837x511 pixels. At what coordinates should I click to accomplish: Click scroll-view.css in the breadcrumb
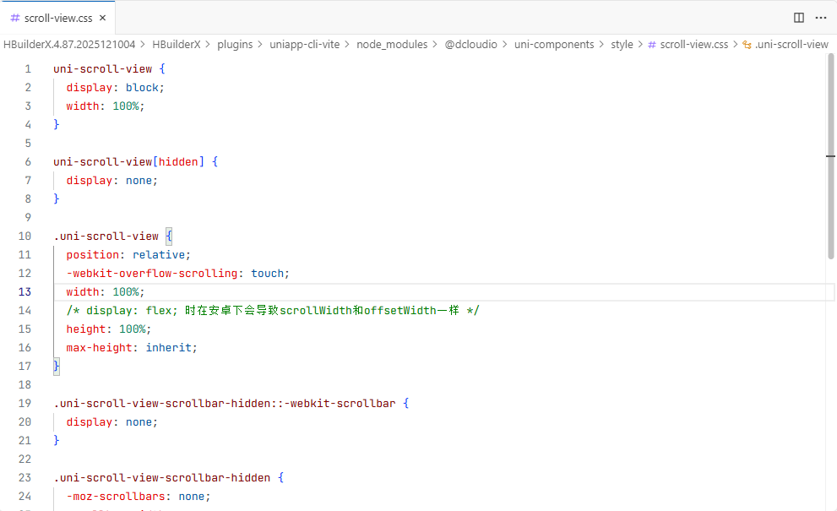694,44
